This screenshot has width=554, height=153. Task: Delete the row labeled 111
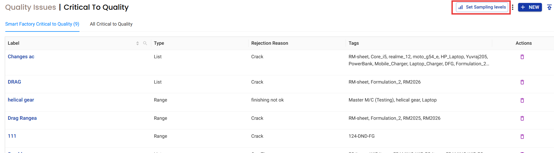(522, 137)
